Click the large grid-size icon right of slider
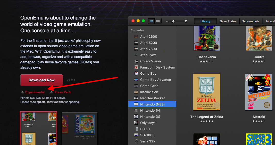Screen dimensions: 275x145 (186, 21)
